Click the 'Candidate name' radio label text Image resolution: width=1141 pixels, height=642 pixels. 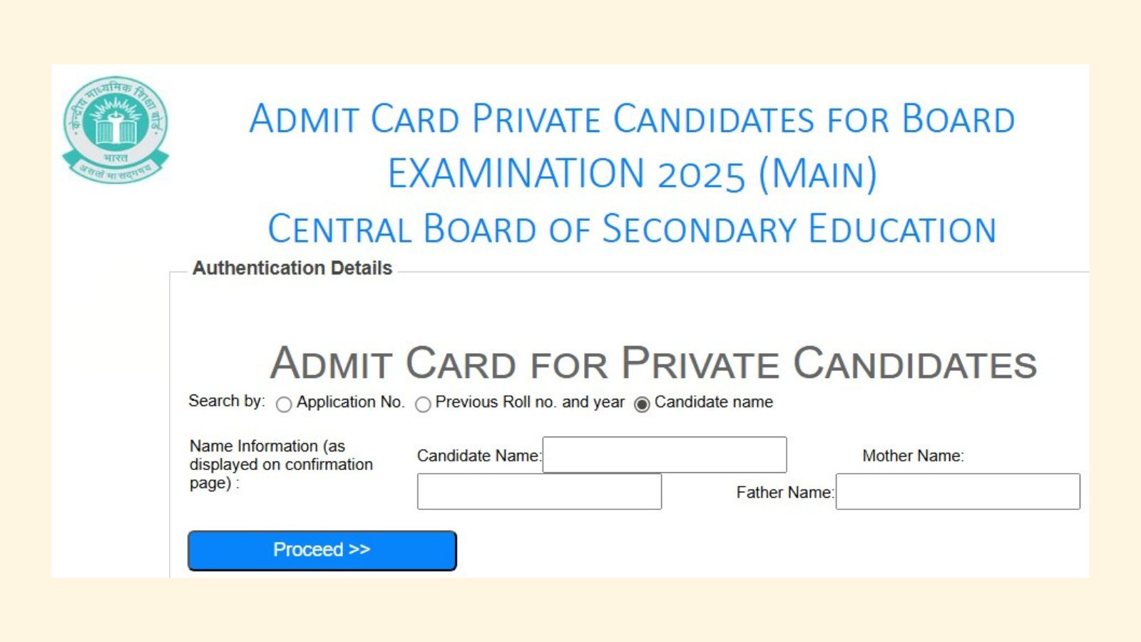tap(713, 402)
